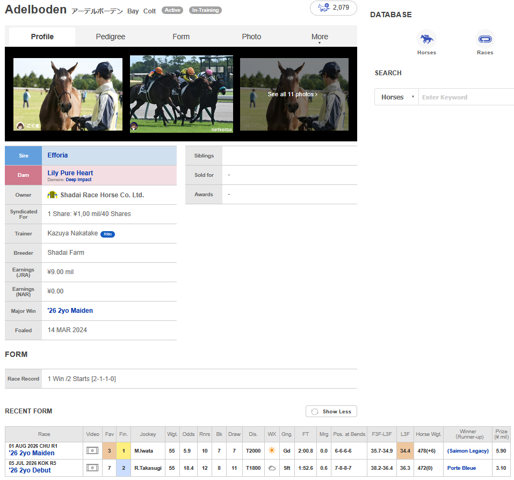Click odds value 18.4
Image resolution: width=514 pixels, height=480 pixels.
(189, 468)
